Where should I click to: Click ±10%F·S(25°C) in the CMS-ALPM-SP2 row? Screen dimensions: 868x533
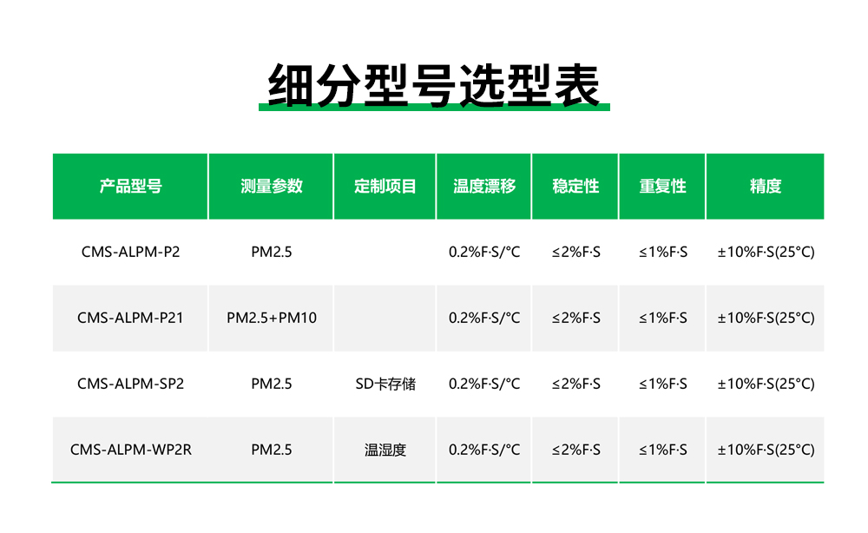pos(766,384)
